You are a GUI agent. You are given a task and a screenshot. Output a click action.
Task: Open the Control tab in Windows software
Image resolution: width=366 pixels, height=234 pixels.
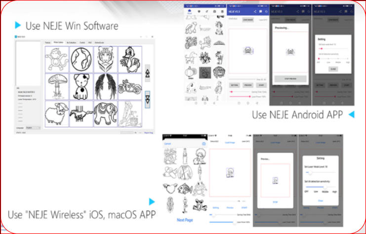click(x=82, y=43)
